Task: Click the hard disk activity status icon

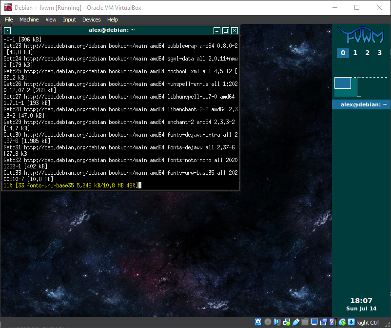Action: (x=259, y=322)
